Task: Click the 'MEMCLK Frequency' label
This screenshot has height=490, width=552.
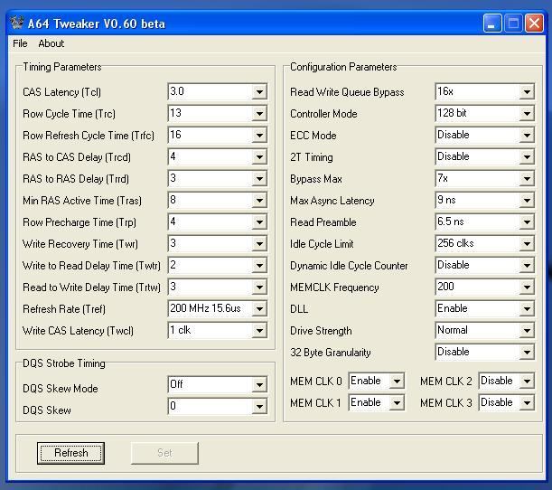Action: [334, 287]
